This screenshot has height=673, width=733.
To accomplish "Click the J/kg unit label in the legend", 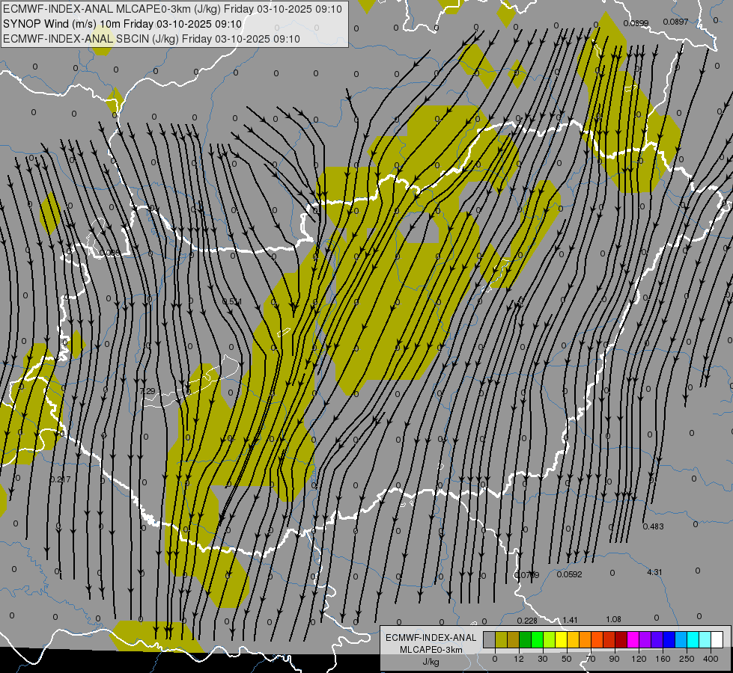I will [x=431, y=662].
